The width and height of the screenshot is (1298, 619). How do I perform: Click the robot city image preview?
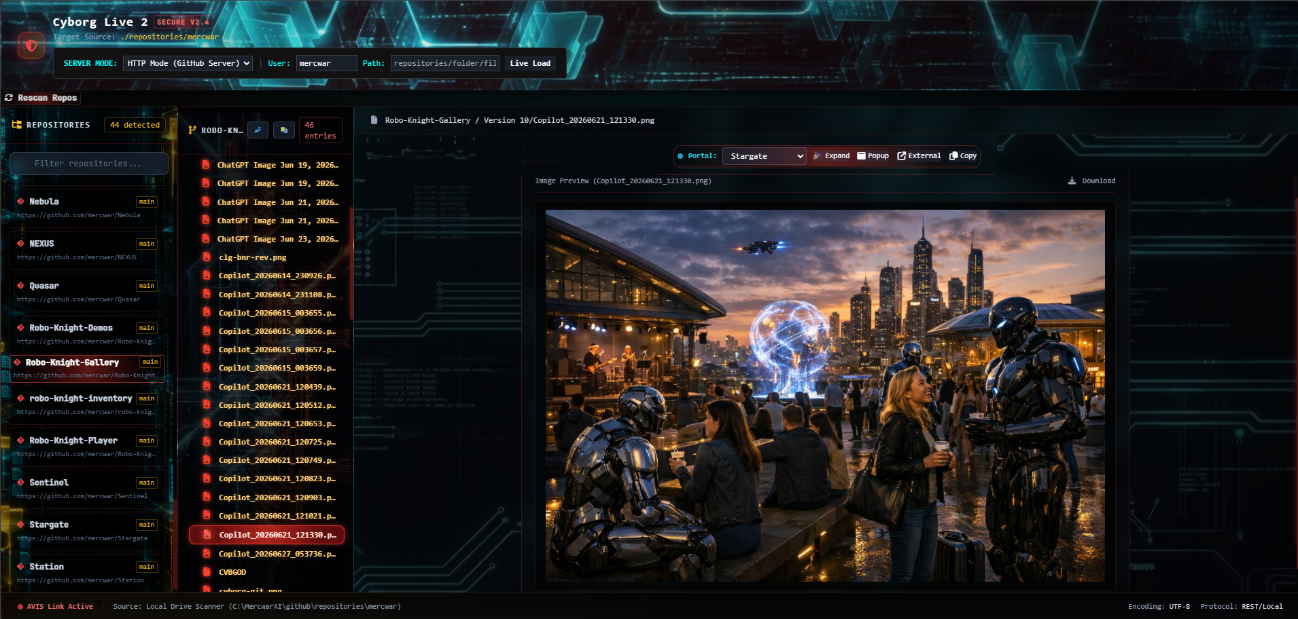tap(825, 396)
